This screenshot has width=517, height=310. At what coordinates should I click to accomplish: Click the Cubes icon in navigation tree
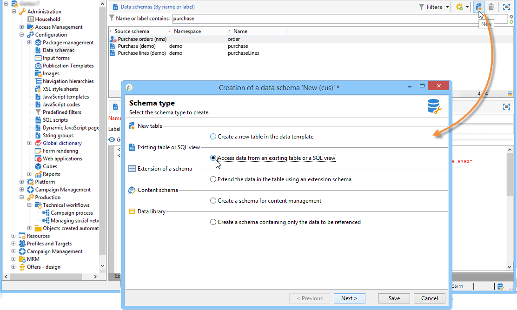[38, 166]
